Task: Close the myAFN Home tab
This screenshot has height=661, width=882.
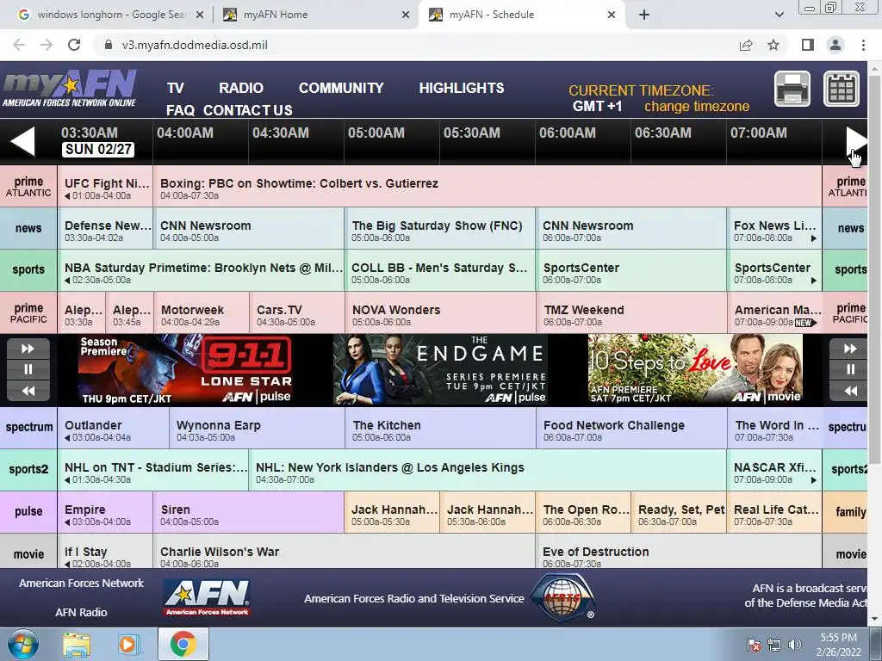Action: tap(406, 15)
